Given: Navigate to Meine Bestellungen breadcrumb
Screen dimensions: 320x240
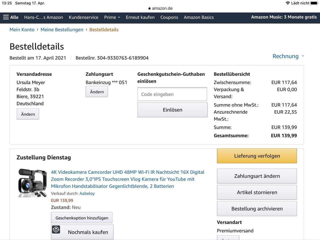Looking at the screenshot, I should coord(62,29).
